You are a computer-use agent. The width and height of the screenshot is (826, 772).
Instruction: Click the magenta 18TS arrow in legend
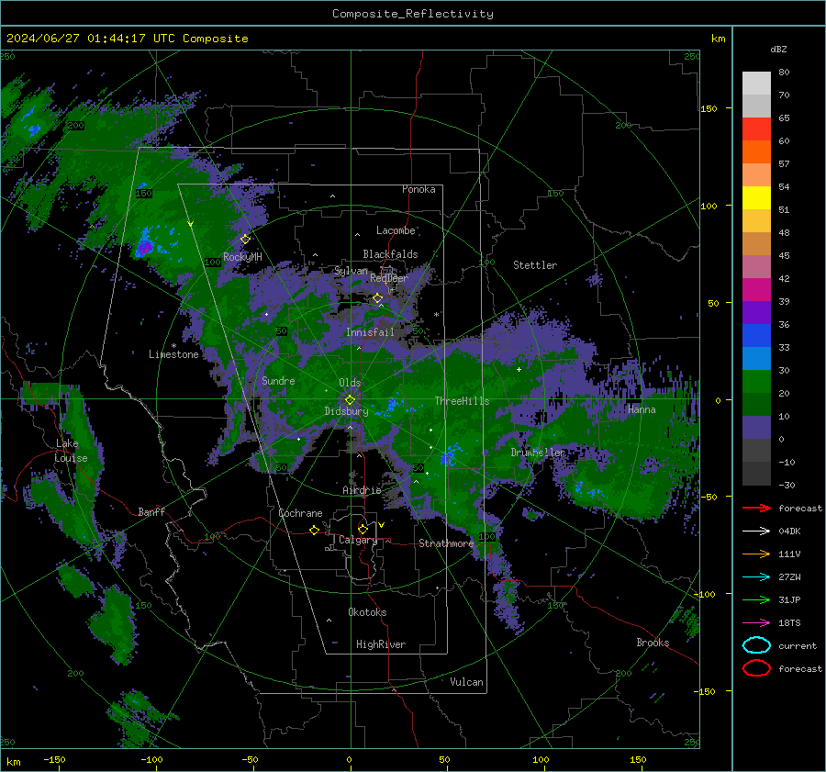(x=756, y=623)
